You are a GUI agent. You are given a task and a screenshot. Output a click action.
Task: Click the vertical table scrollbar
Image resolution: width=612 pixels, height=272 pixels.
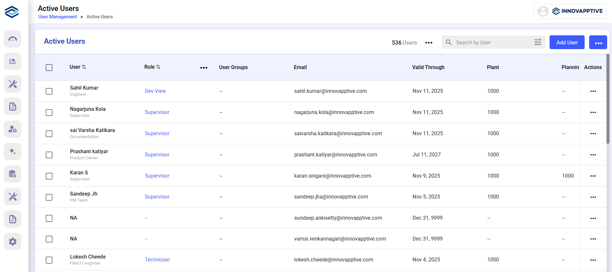607,99
